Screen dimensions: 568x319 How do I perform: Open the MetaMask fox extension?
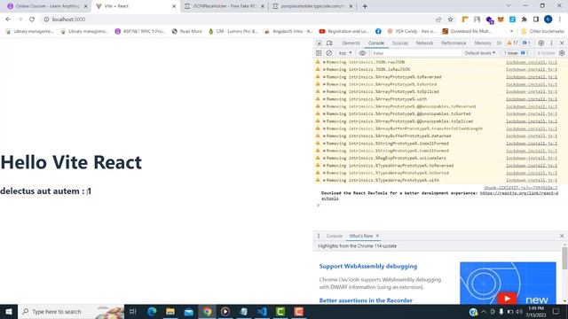click(501, 19)
